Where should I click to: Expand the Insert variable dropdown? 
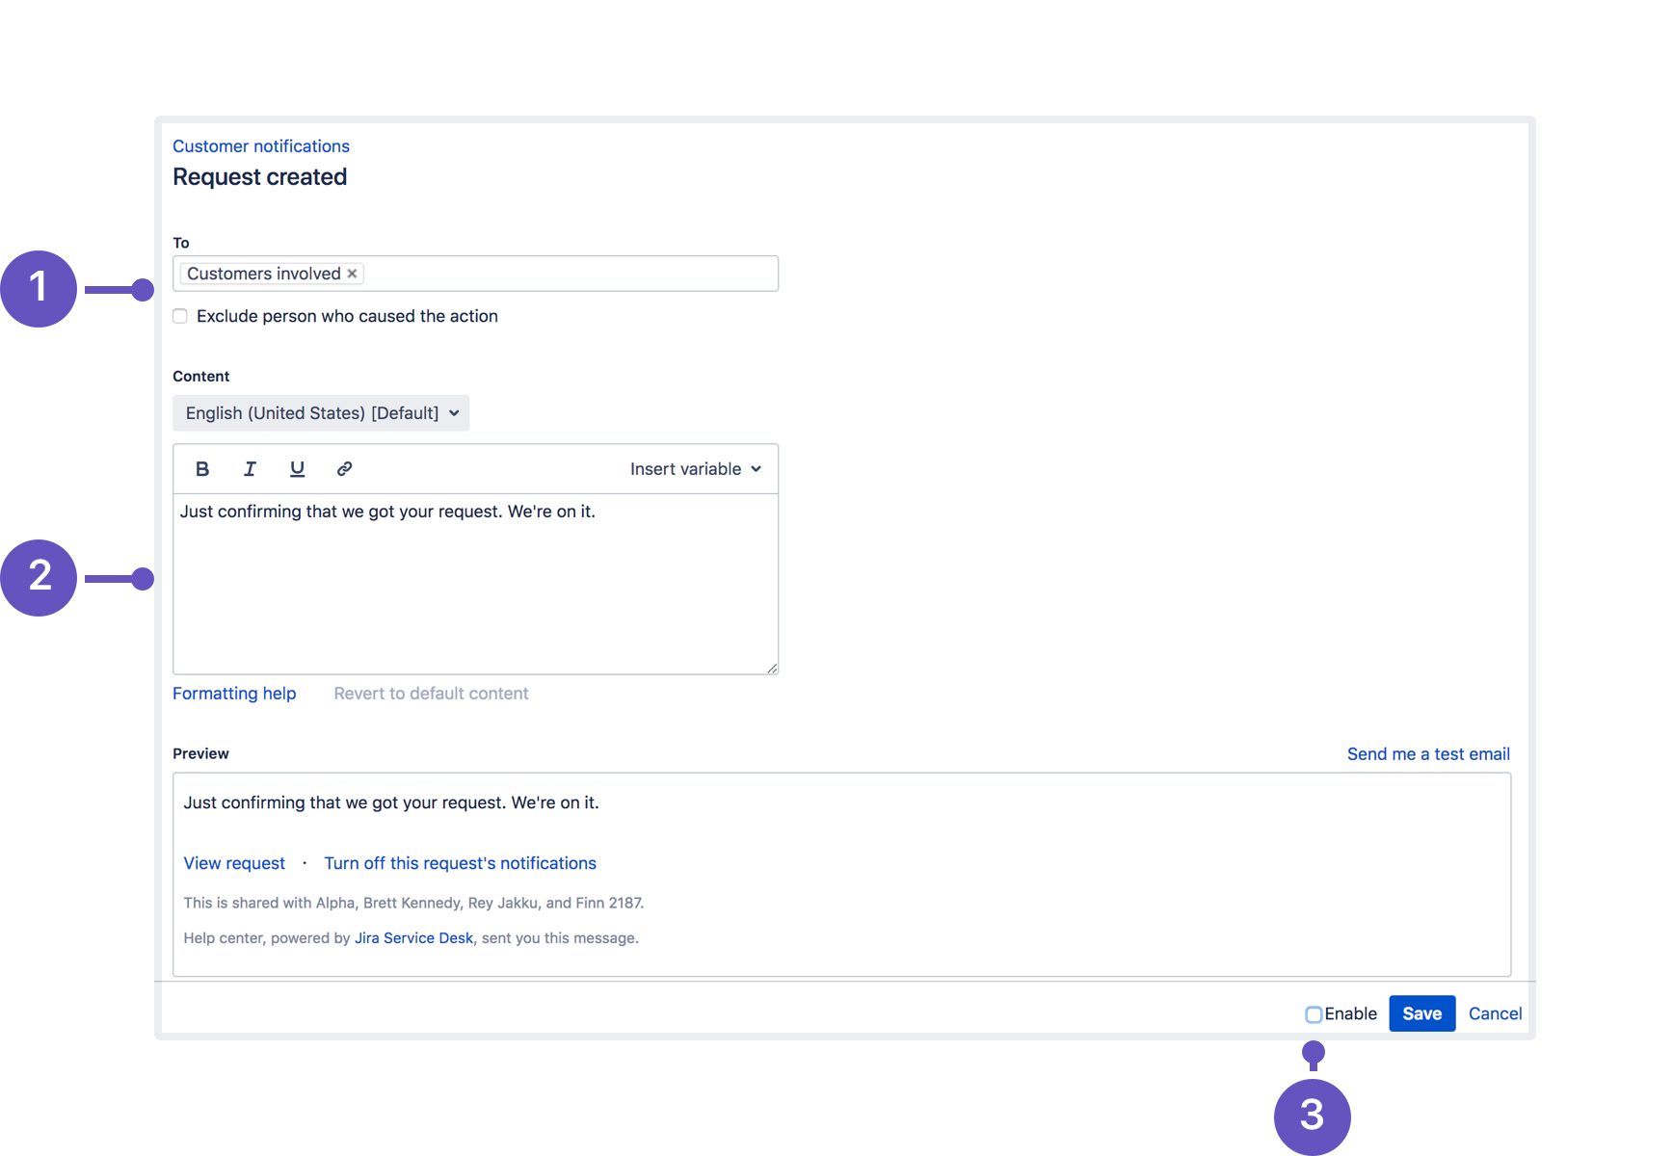(695, 469)
